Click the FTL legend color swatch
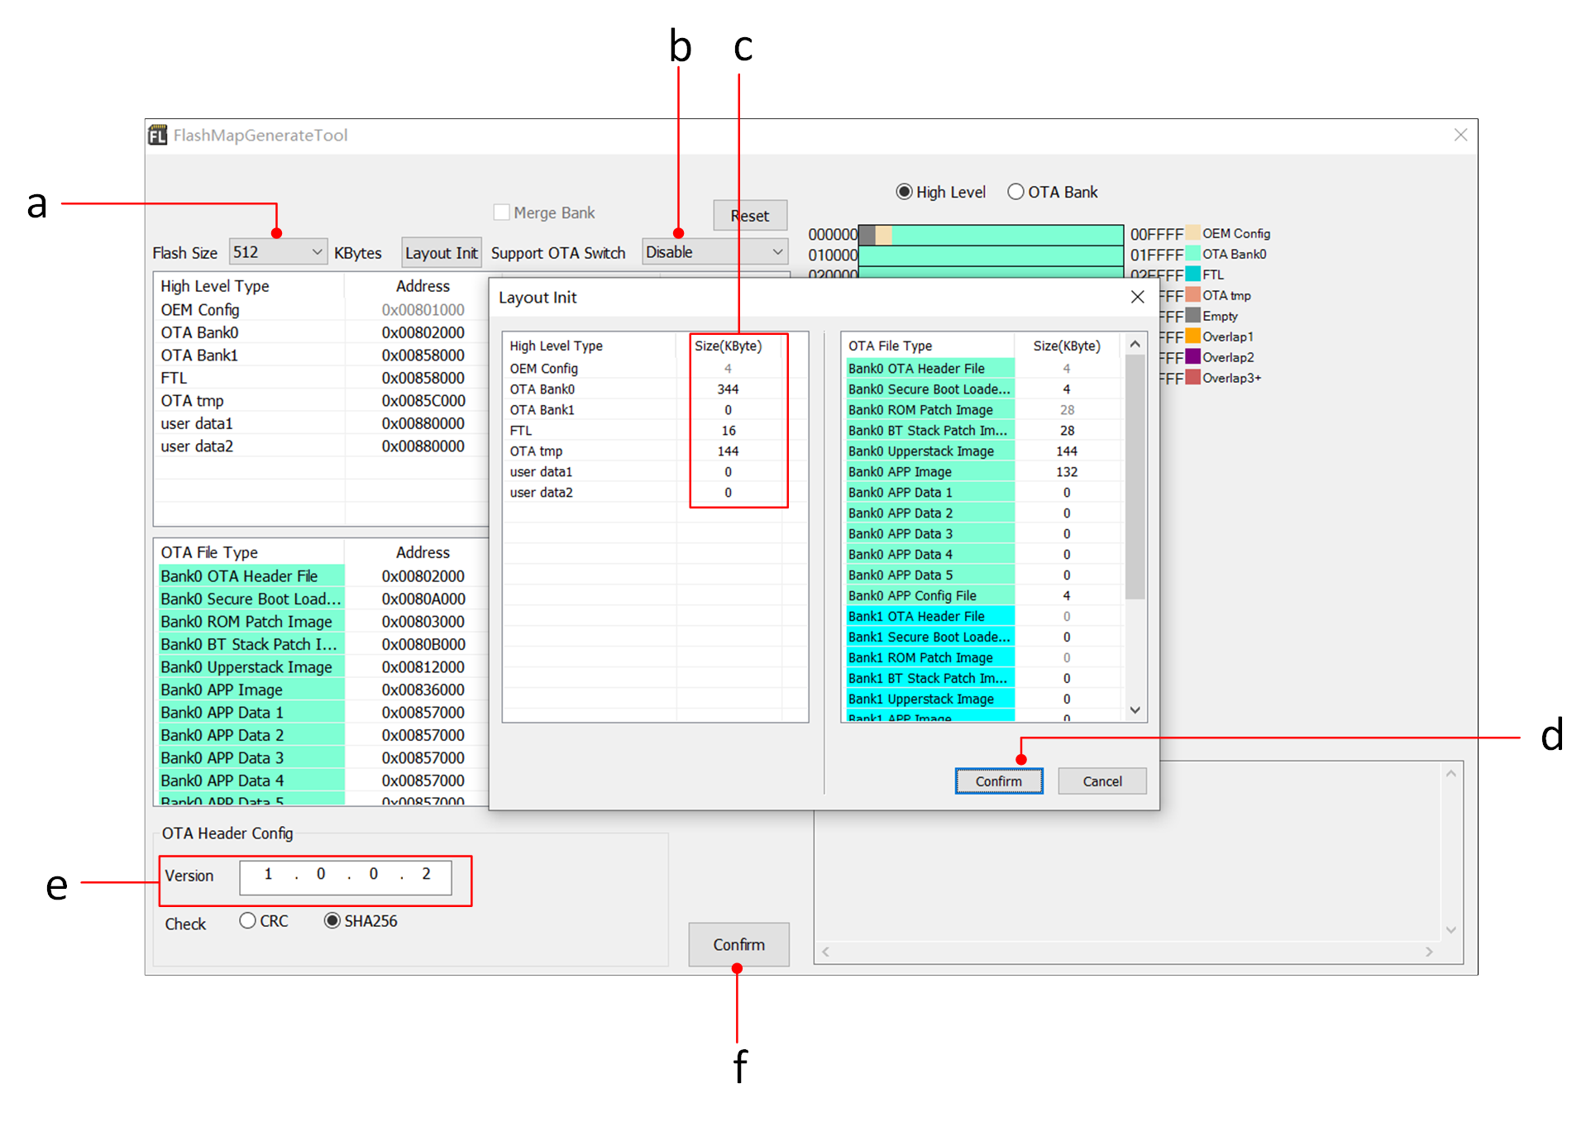The height and width of the screenshot is (1122, 1591). [x=1192, y=275]
